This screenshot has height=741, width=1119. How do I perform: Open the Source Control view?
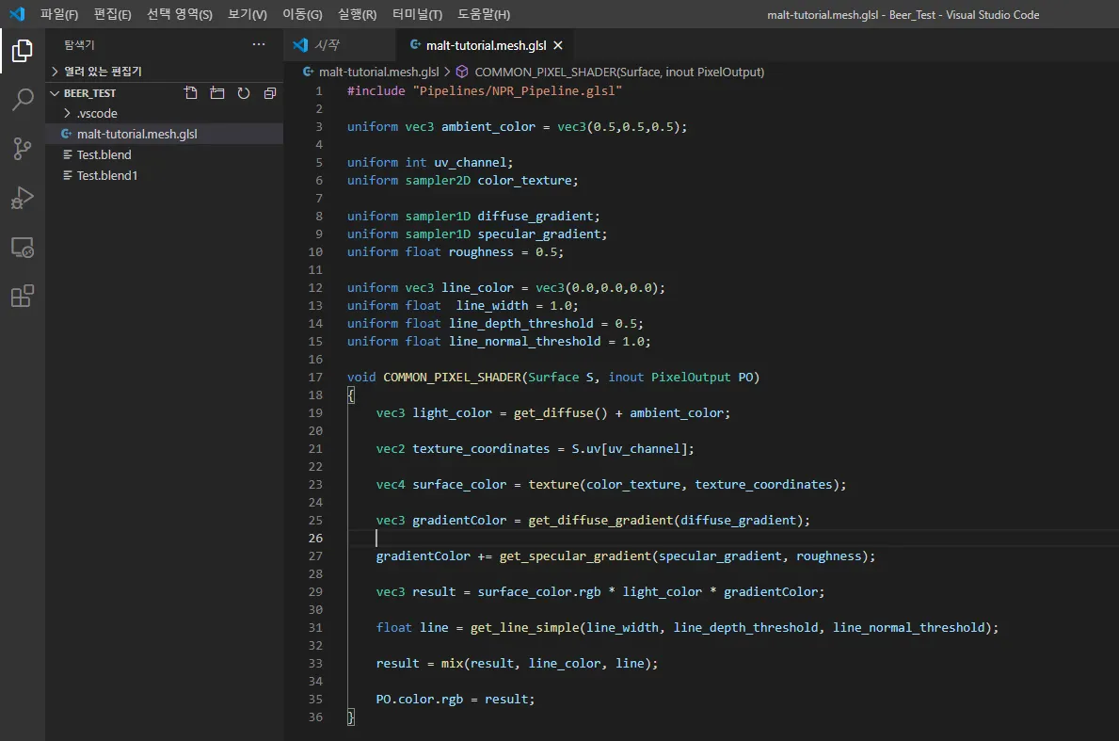[x=22, y=149]
